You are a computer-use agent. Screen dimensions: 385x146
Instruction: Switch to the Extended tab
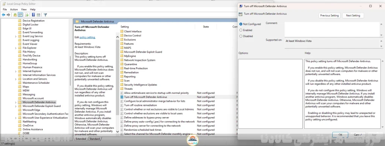tap(81, 139)
